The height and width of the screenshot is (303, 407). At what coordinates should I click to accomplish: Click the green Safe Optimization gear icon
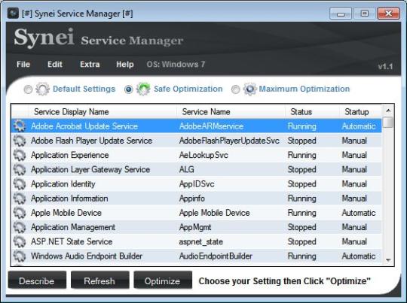(x=143, y=89)
